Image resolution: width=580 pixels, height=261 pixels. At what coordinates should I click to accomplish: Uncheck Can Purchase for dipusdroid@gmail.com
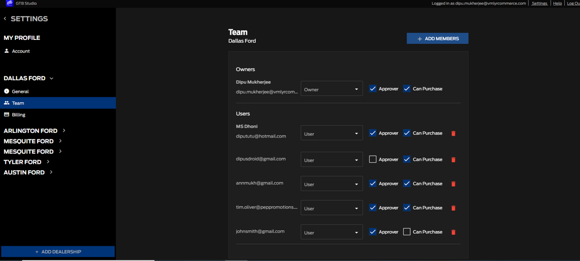pyautogui.click(x=407, y=159)
